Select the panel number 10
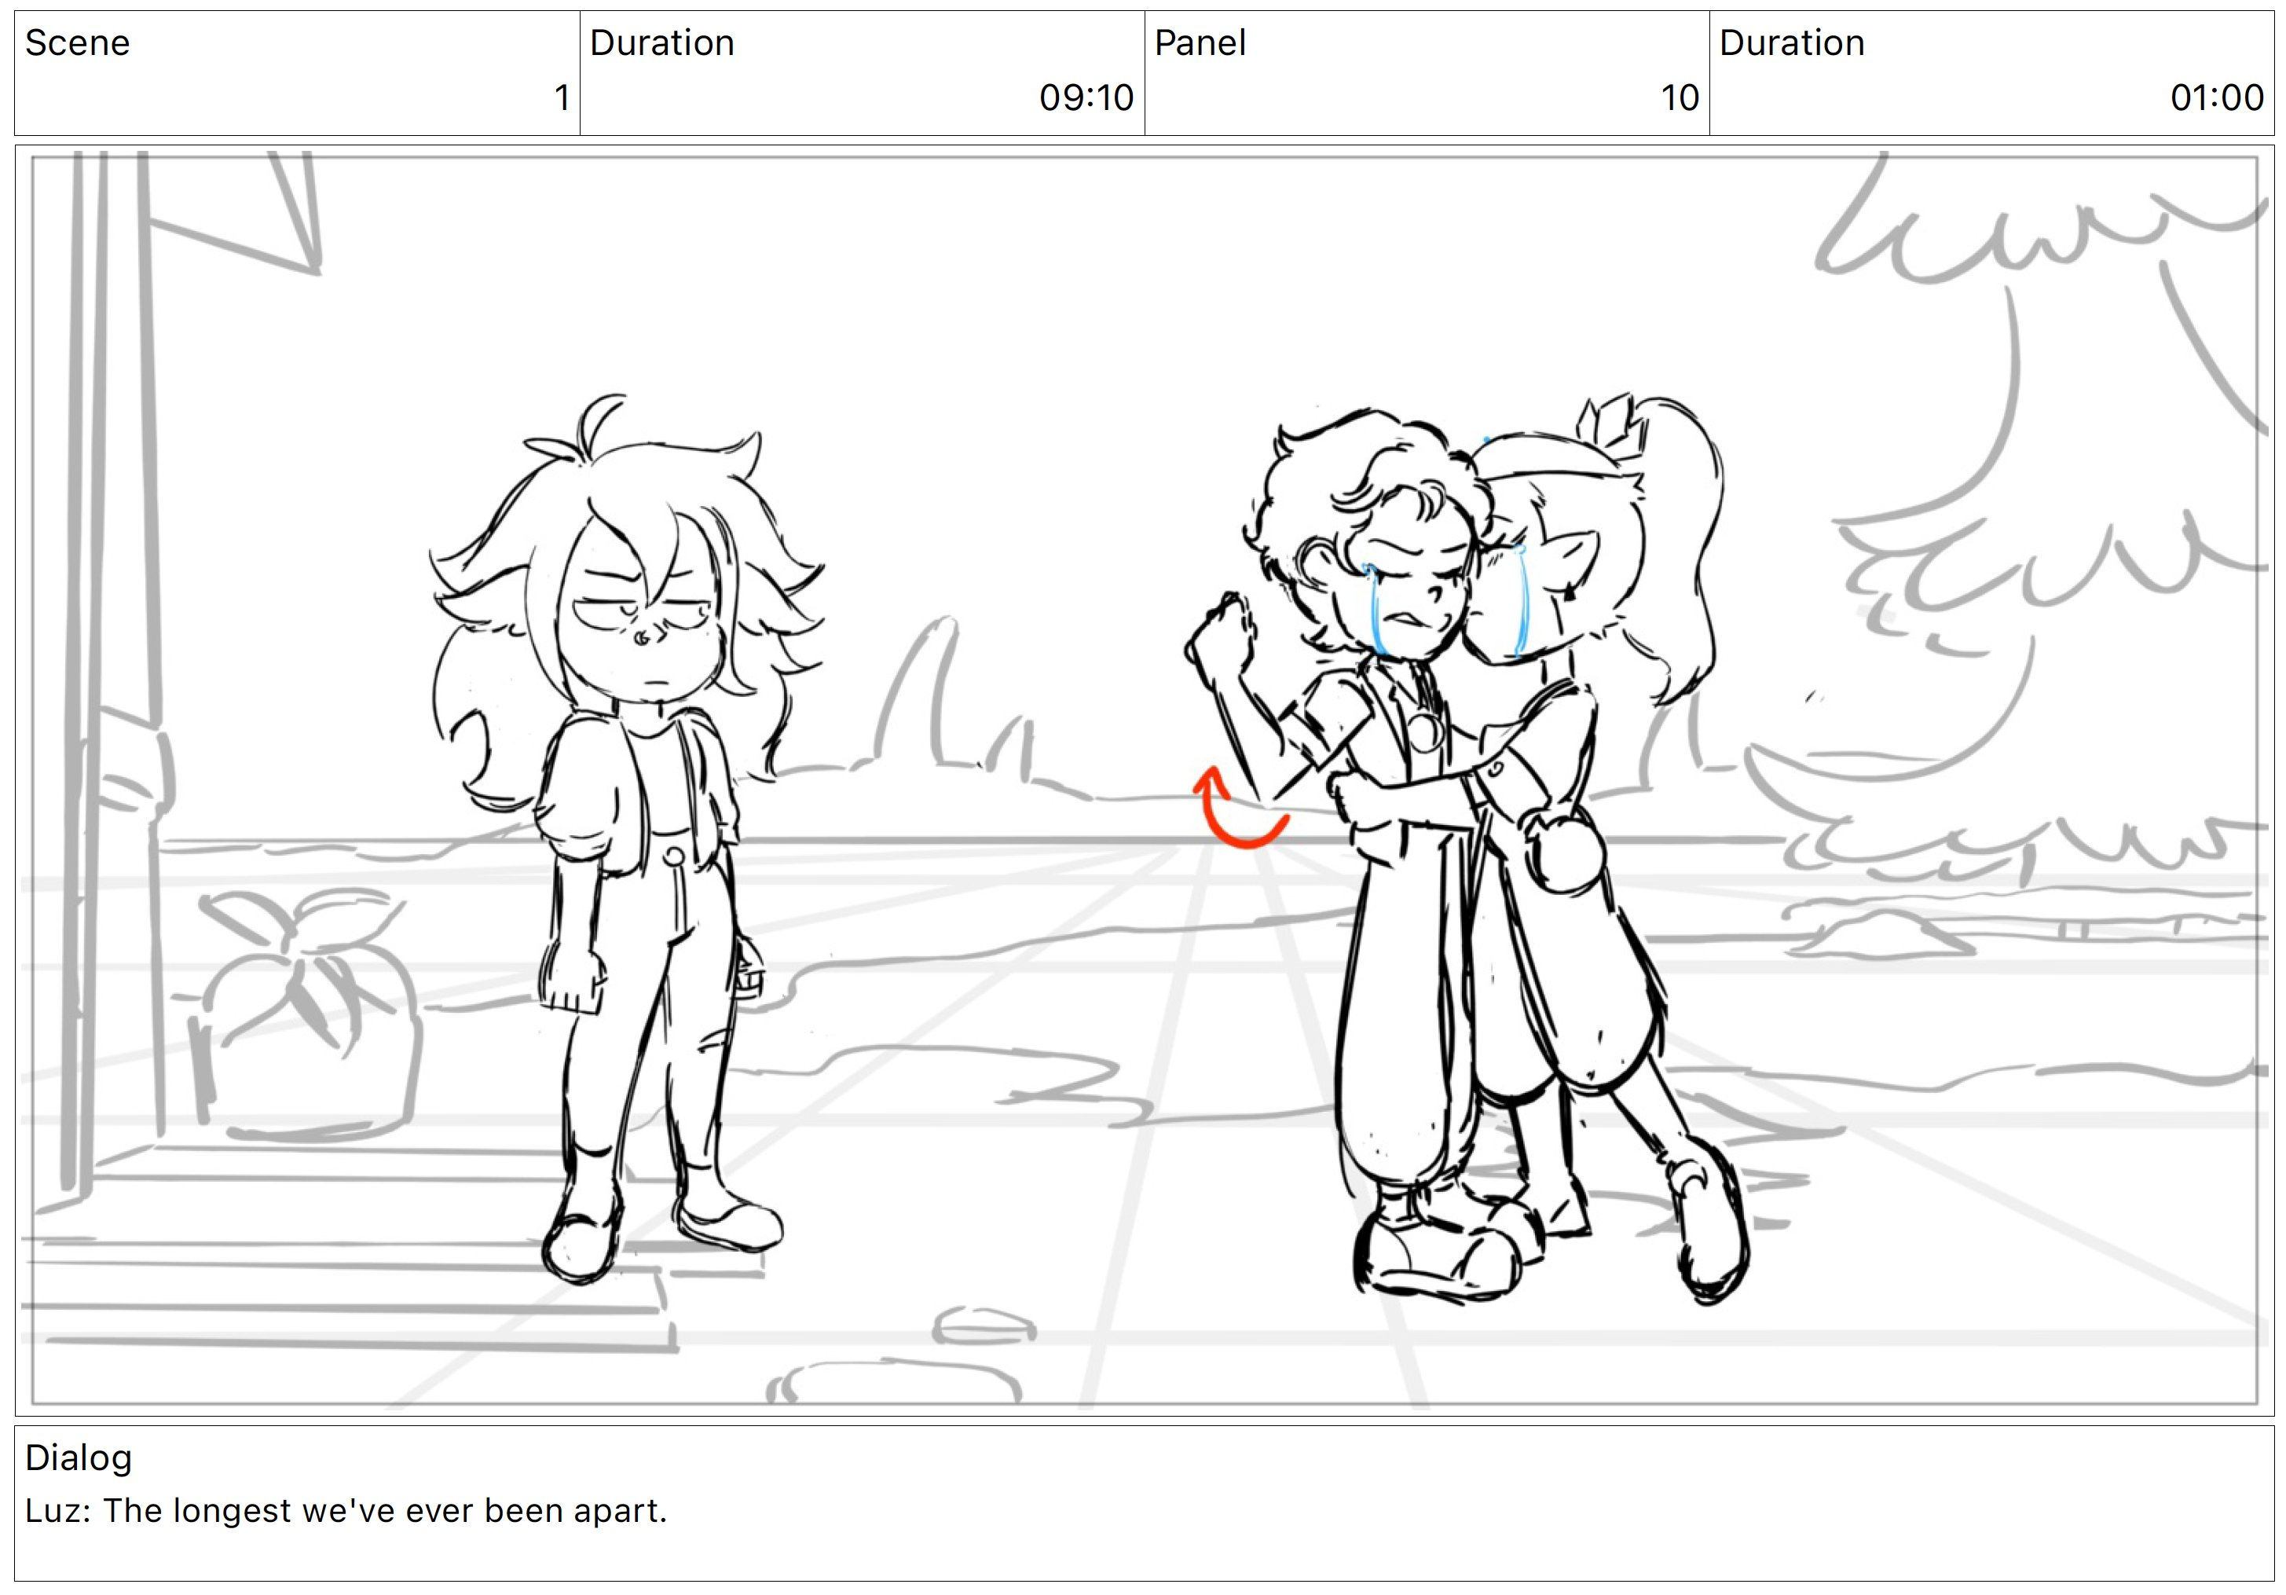Viewport: 2286px width, 1595px height. point(1680,97)
